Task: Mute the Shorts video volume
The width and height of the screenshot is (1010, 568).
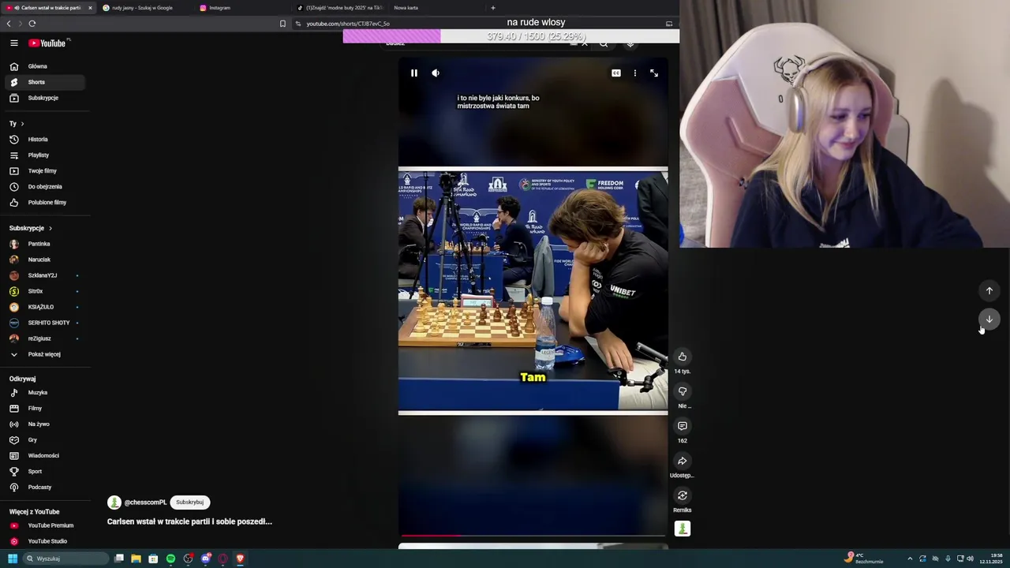Action: [x=436, y=73]
